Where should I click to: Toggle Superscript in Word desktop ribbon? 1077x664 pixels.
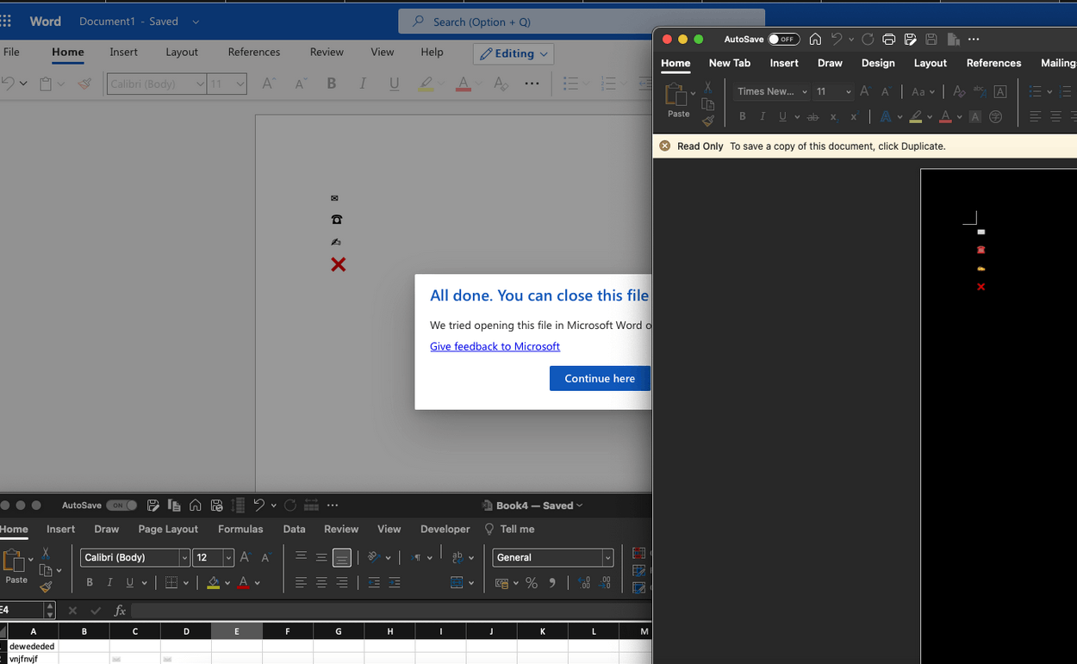[854, 116]
